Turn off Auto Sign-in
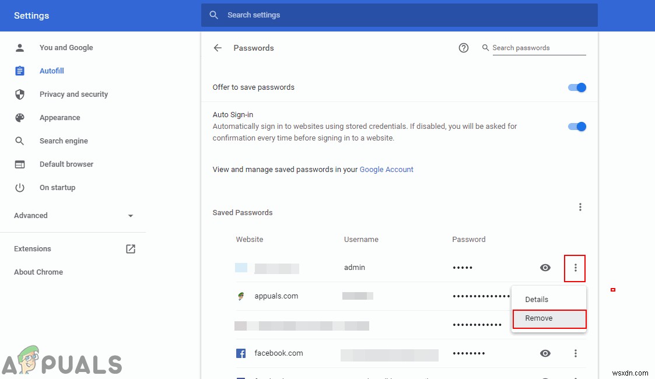655x379 pixels. [x=576, y=126]
